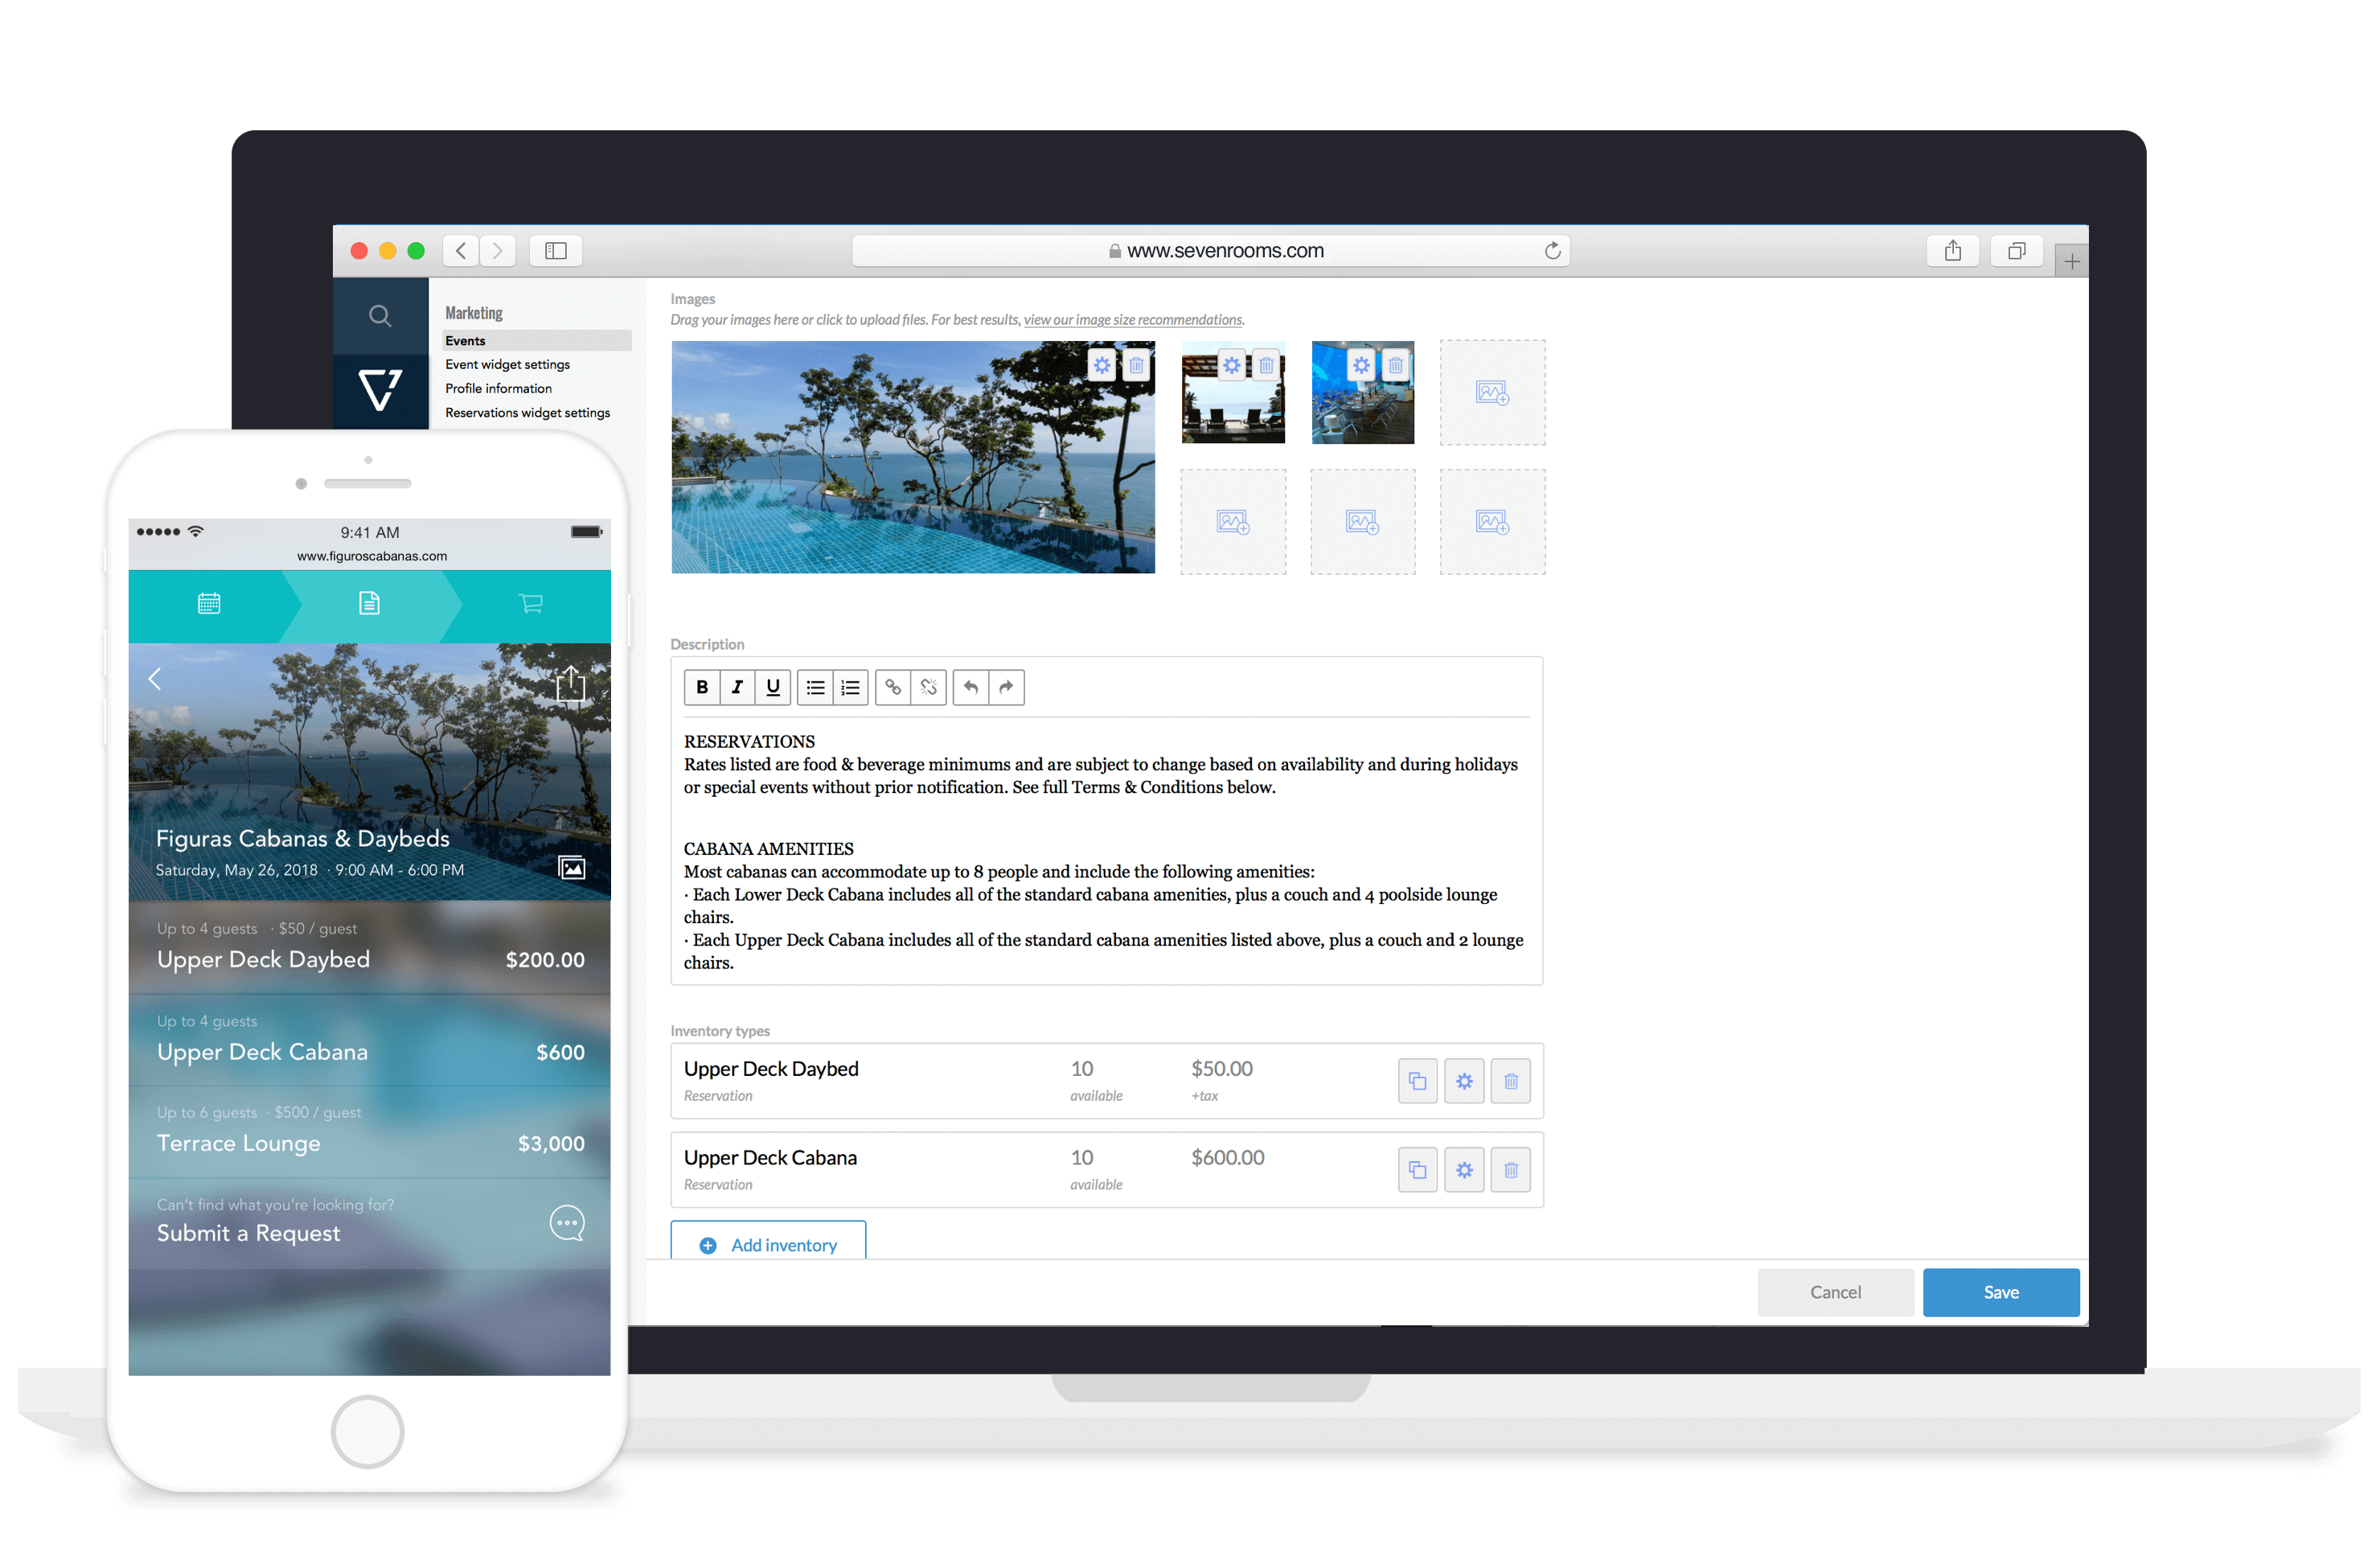Click the Upper Deck Cabana duplicate icon
2380x1544 pixels.
[1418, 1166]
